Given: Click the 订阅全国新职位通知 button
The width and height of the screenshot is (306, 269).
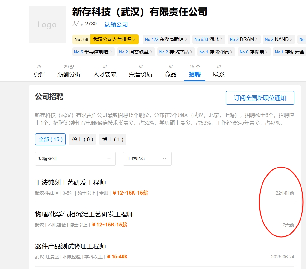Looking at the screenshot, I should [x=260, y=98].
